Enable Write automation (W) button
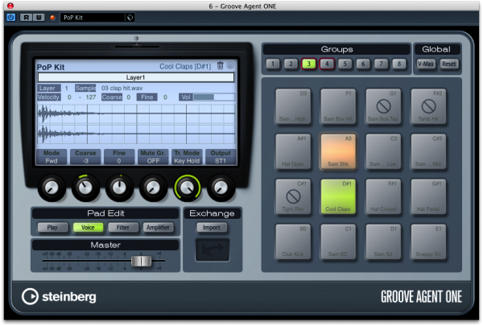483x326 pixels. click(x=39, y=18)
